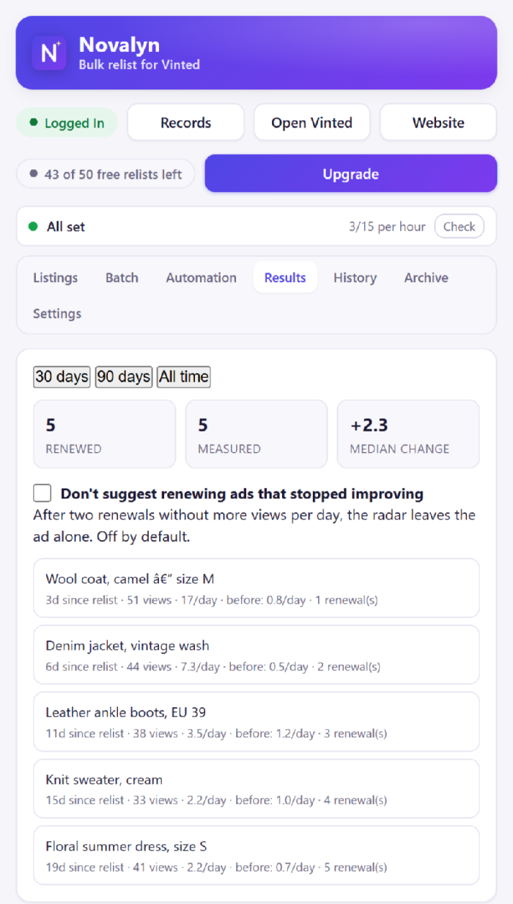513x904 pixels.
Task: Click the 43 of 50 free relists pill
Action: (x=106, y=174)
